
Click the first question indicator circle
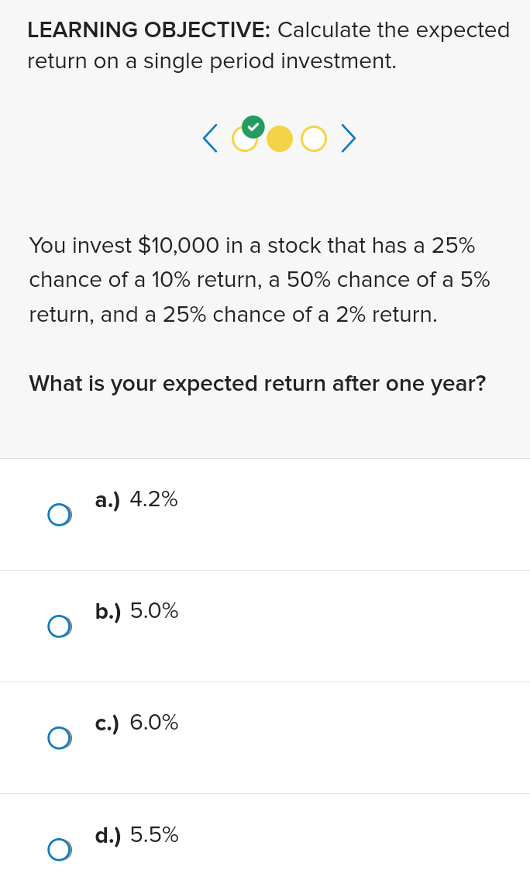[245, 140]
